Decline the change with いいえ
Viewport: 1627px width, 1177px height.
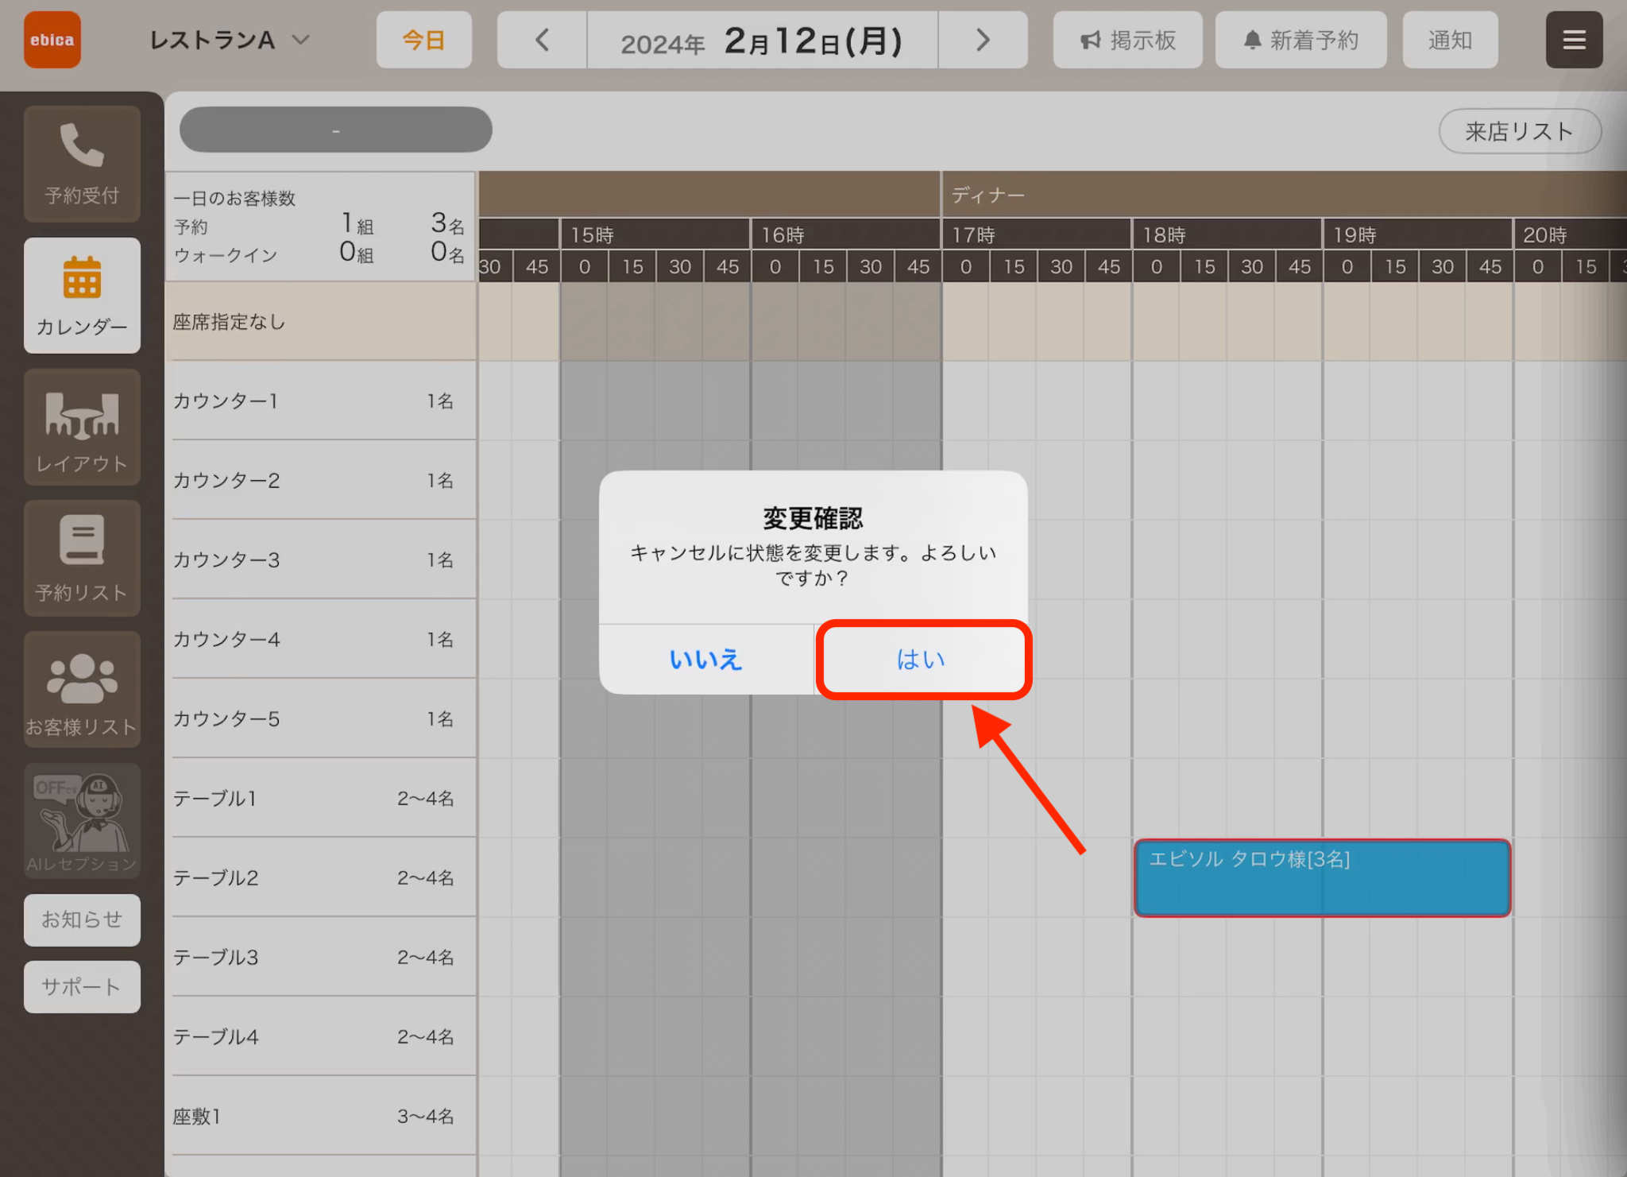(x=705, y=659)
